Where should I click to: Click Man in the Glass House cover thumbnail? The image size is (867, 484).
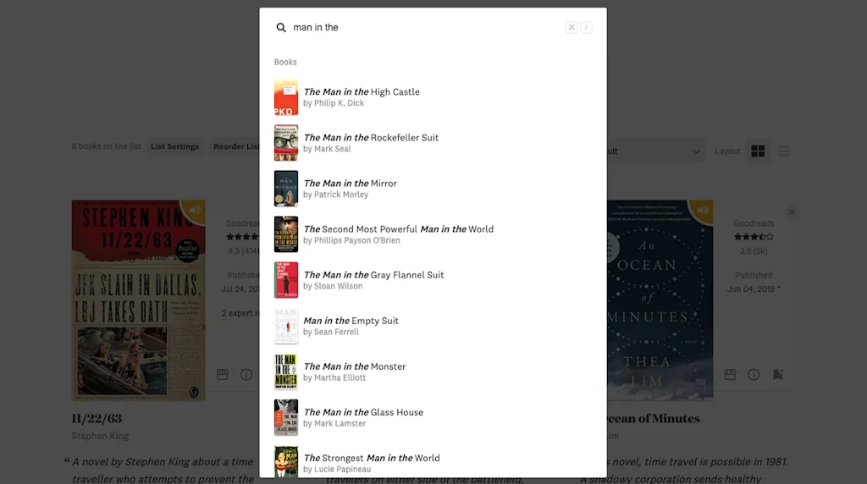[x=286, y=418]
